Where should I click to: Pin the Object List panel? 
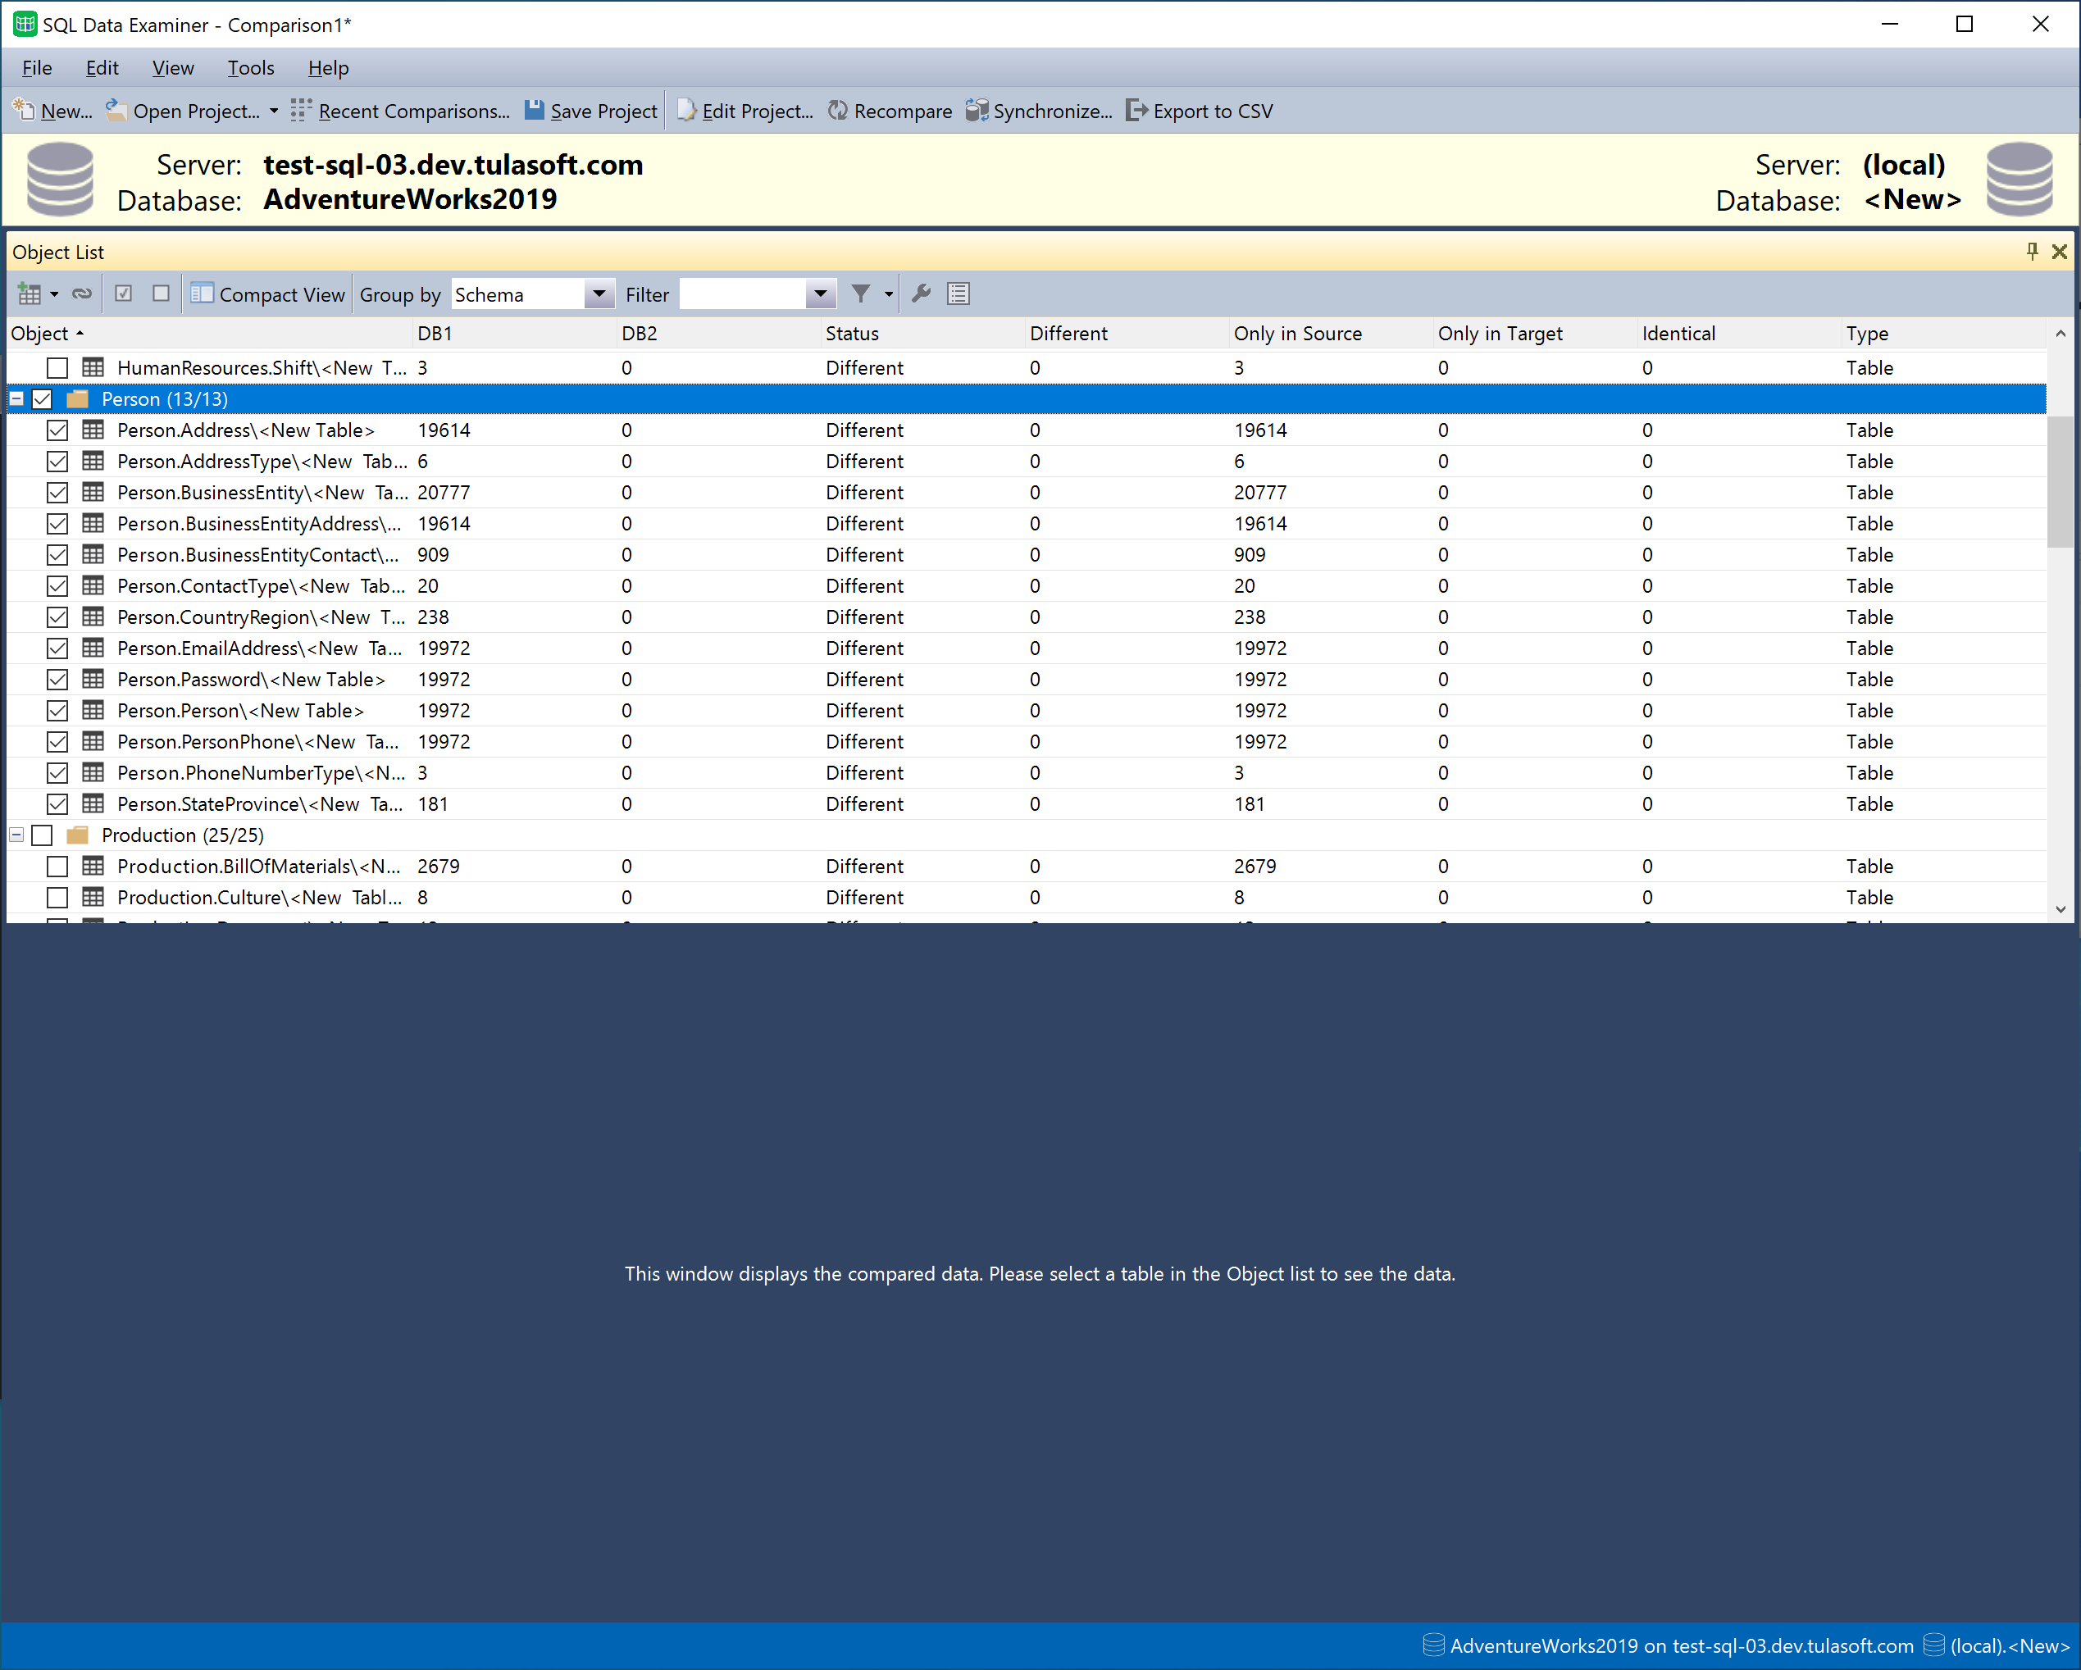point(2032,252)
